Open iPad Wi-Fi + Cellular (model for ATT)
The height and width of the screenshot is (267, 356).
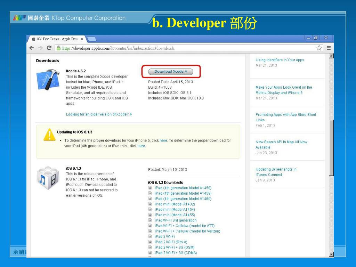coord(185,226)
